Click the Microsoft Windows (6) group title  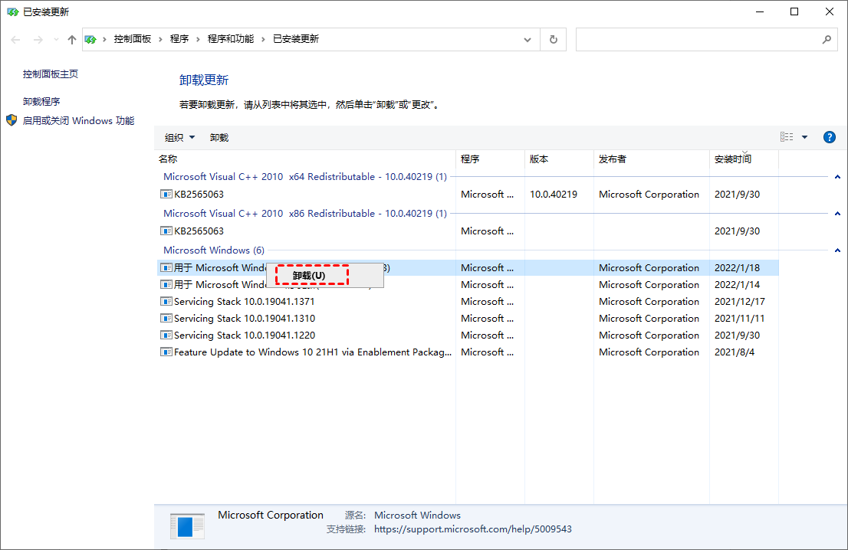[214, 250]
